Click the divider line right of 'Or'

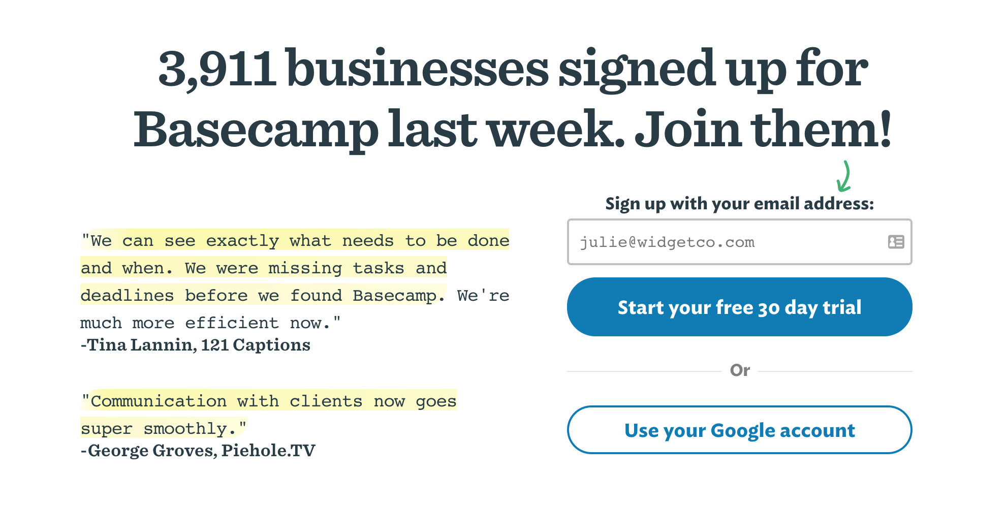(835, 371)
